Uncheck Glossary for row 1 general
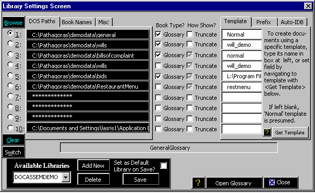Screen dimensions: 315x193 click(x=159, y=34)
